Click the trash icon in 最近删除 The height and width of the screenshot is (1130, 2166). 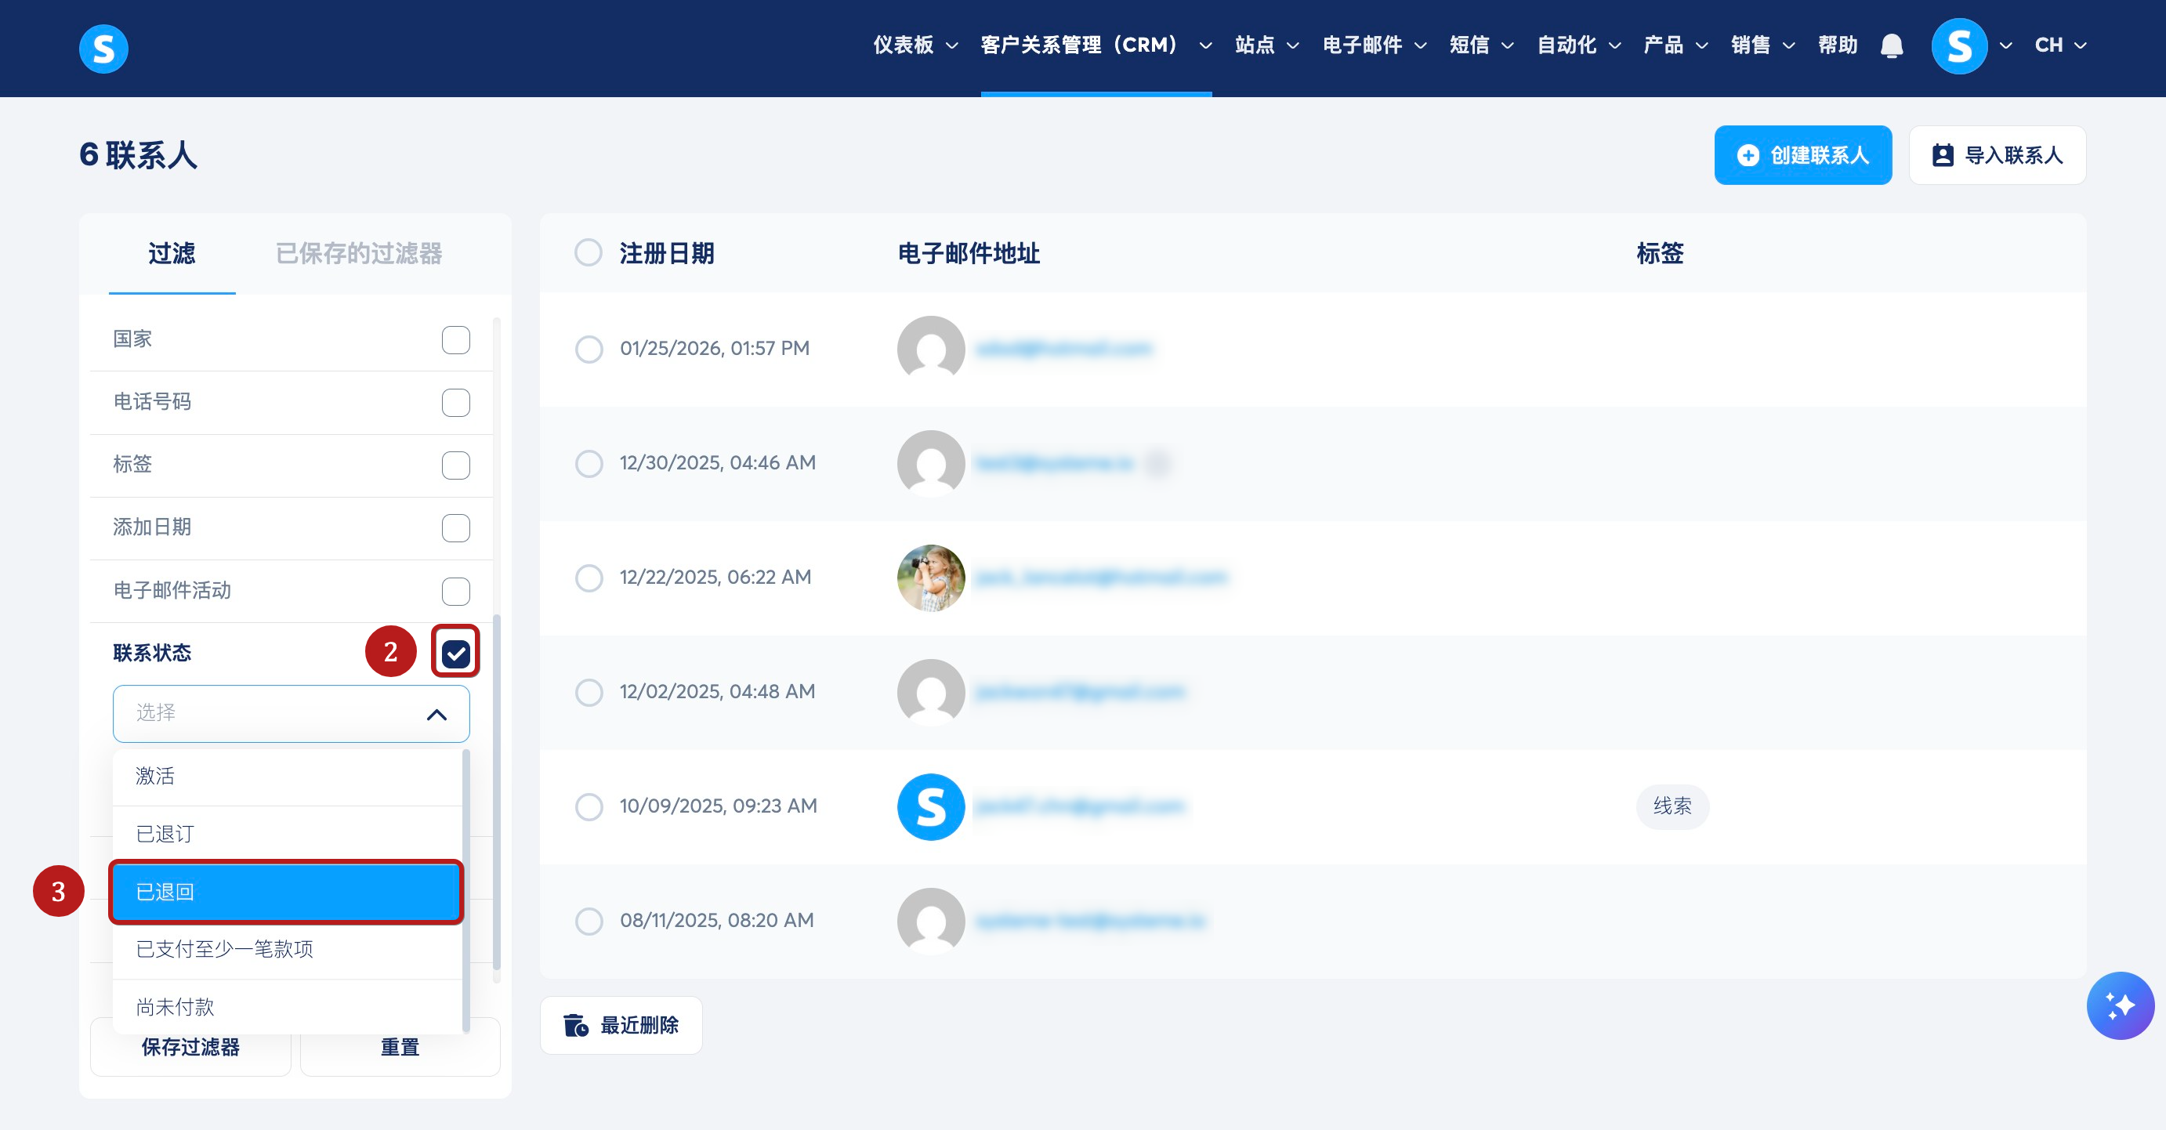coord(576,1025)
